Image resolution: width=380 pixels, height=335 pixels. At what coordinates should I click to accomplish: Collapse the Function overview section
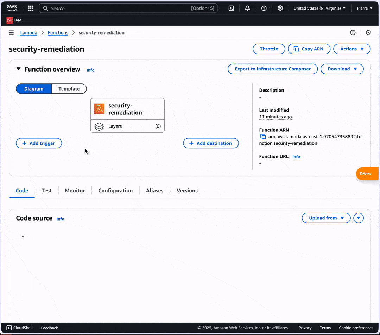(x=19, y=69)
